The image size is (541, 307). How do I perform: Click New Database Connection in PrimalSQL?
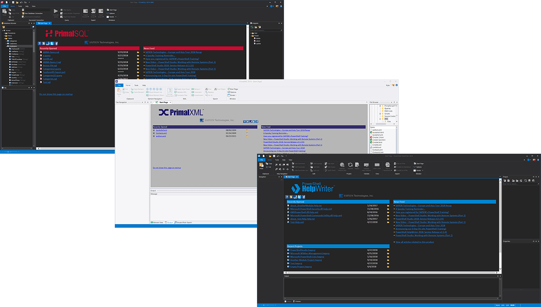(x=33, y=13)
